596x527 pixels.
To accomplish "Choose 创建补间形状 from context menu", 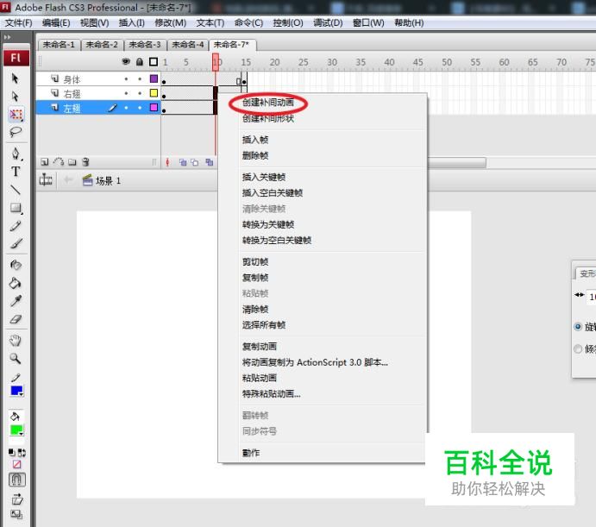I will tap(268, 118).
